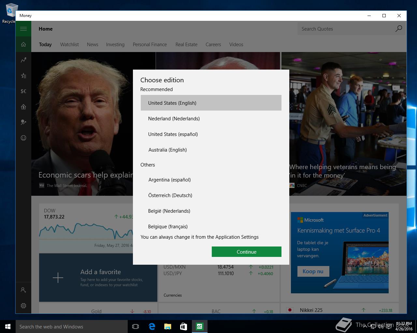Open the Markets chart sidebar icon
The image size is (417, 333).
click(23, 60)
